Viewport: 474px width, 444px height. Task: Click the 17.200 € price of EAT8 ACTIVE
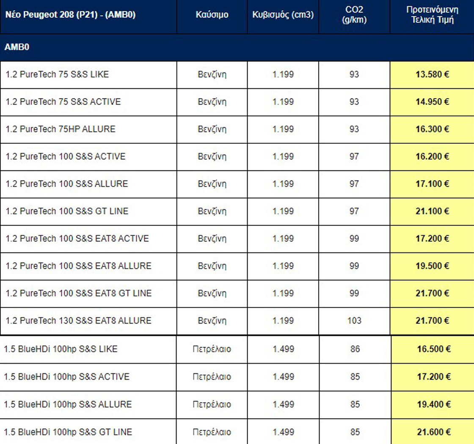[432, 238]
